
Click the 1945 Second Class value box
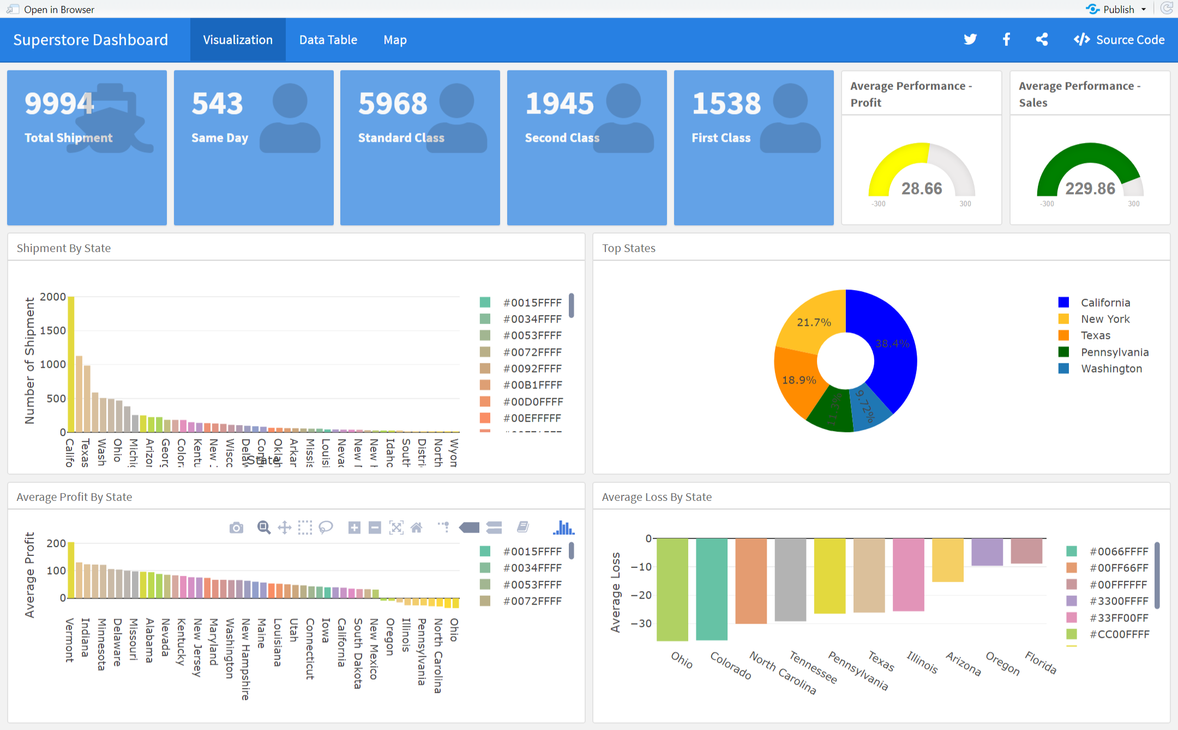587,147
